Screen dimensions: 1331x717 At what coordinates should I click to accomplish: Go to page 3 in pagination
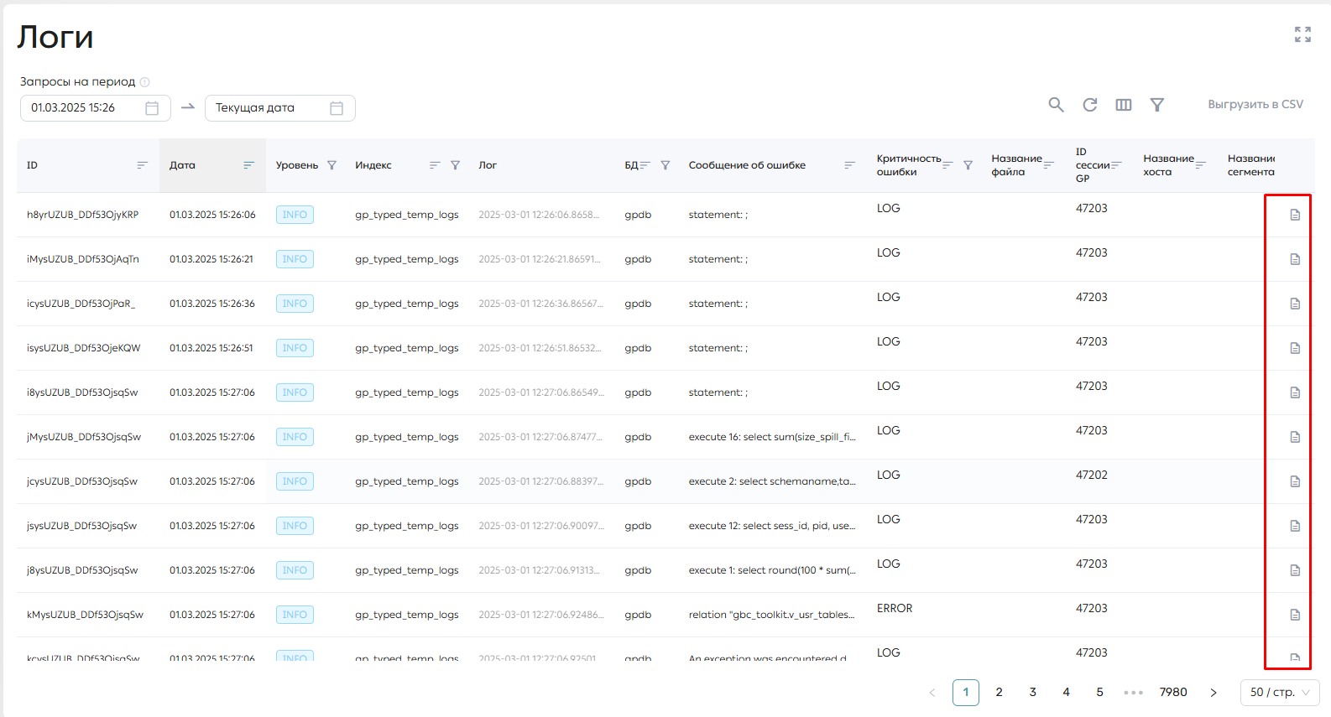point(1033,693)
